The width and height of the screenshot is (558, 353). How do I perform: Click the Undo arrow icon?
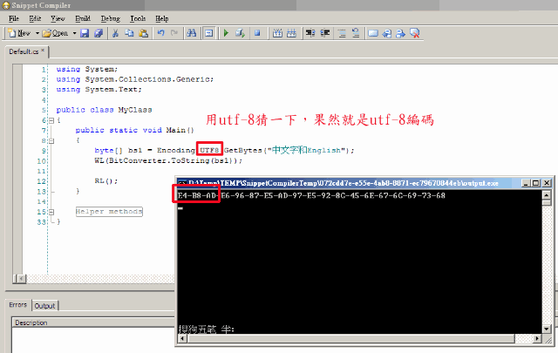click(161, 33)
